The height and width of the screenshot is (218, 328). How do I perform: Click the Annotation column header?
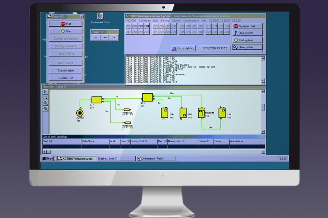coord(247,142)
